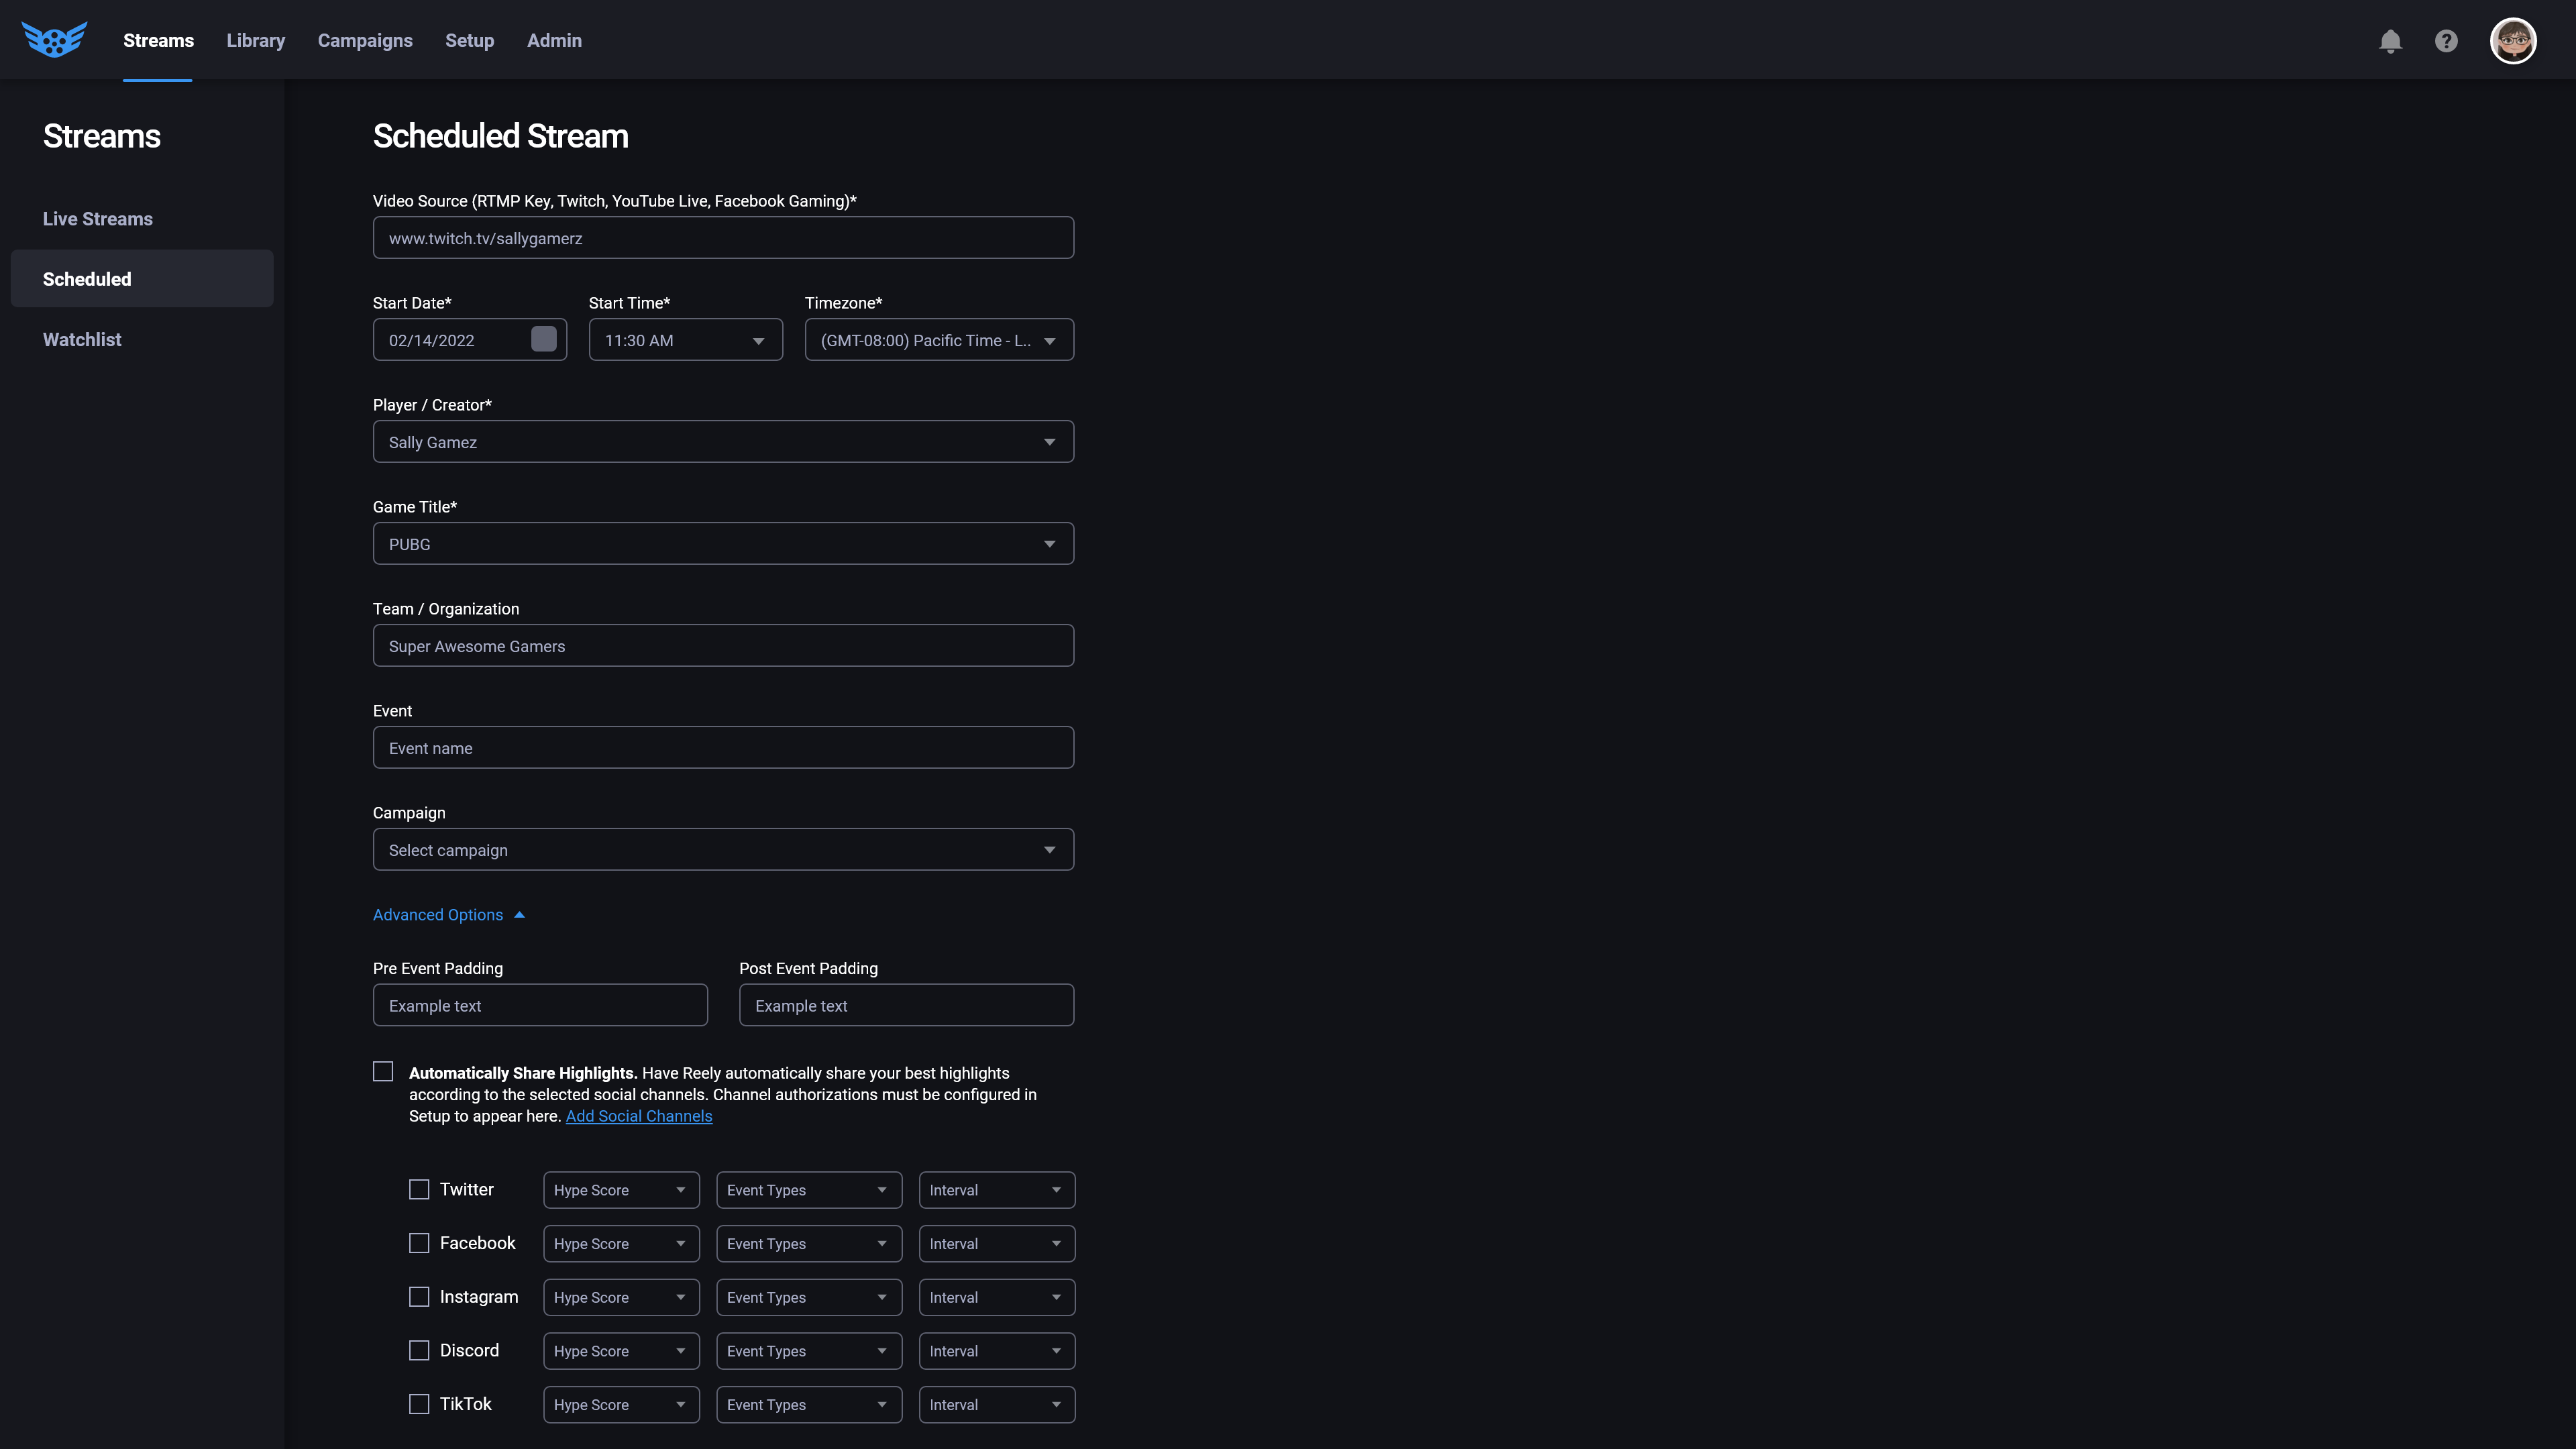
Task: Open the Start Date calendar picker icon
Action: [544, 339]
